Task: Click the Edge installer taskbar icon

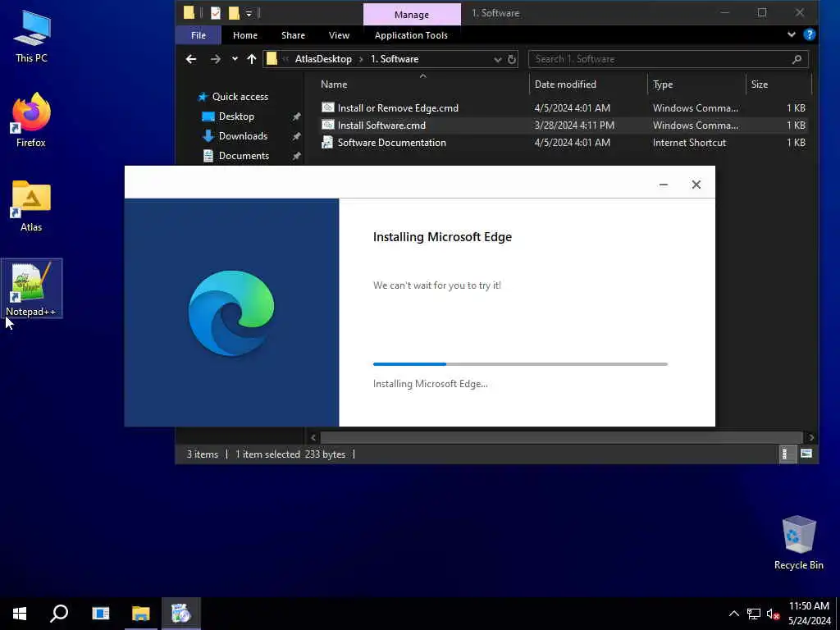Action: [181, 614]
